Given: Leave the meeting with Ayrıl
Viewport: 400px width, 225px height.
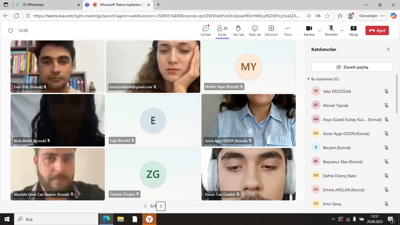Looking at the screenshot, I should pos(377,30).
